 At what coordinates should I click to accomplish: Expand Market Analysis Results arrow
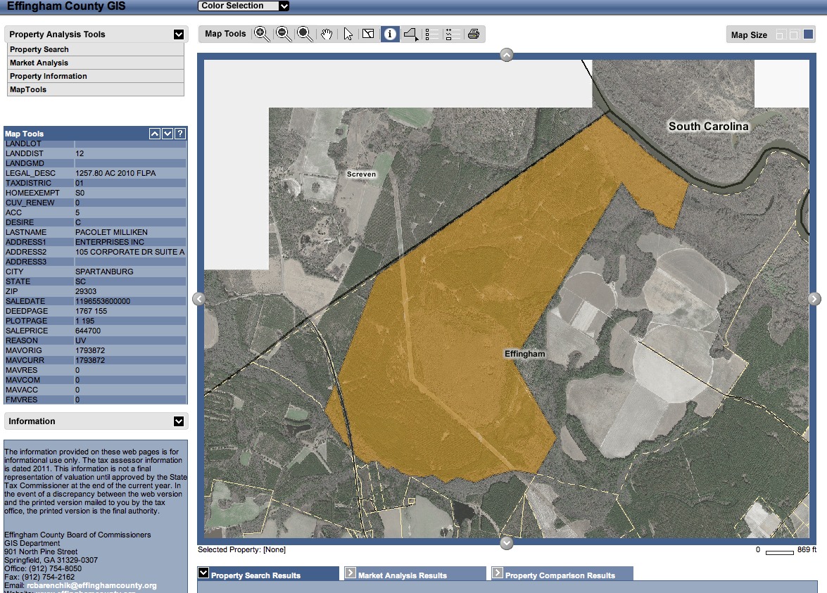pyautogui.click(x=351, y=573)
